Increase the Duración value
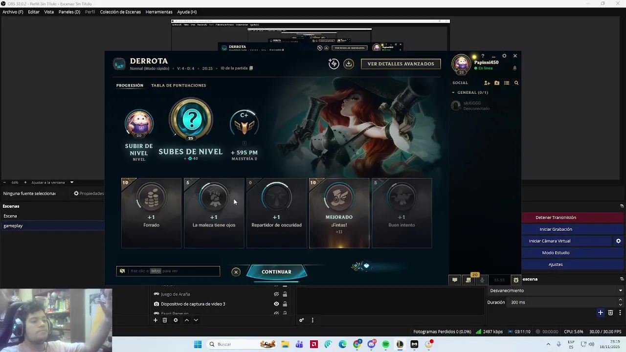This screenshot has height=352, width=626. [621, 300]
